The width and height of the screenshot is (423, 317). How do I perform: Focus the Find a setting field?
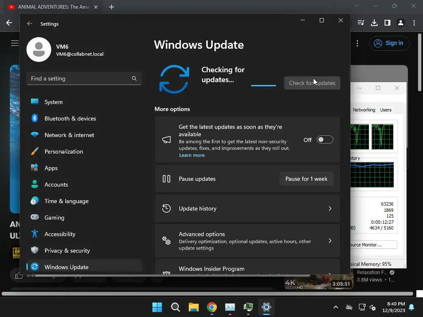[x=84, y=78]
